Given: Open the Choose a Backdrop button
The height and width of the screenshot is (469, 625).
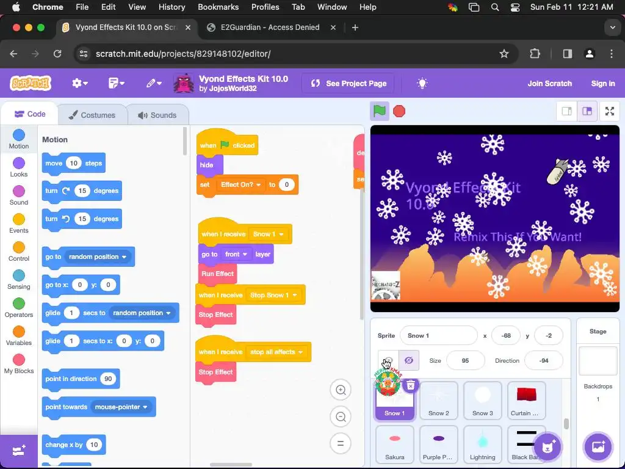Looking at the screenshot, I should pyautogui.click(x=598, y=446).
